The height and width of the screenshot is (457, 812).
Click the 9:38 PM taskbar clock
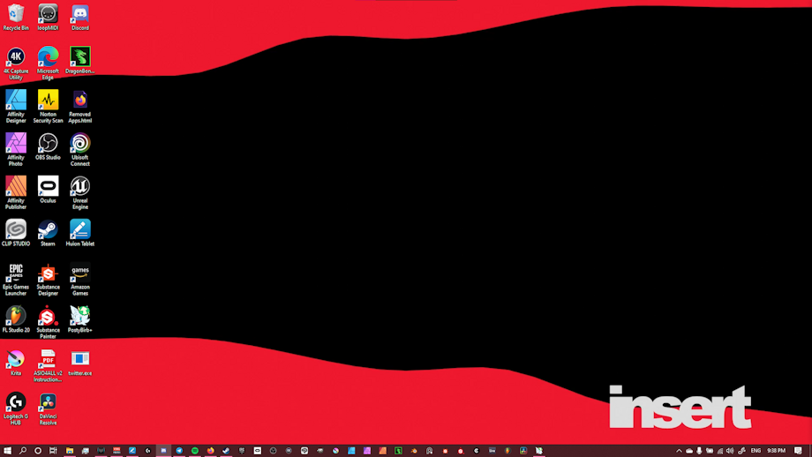(776, 451)
